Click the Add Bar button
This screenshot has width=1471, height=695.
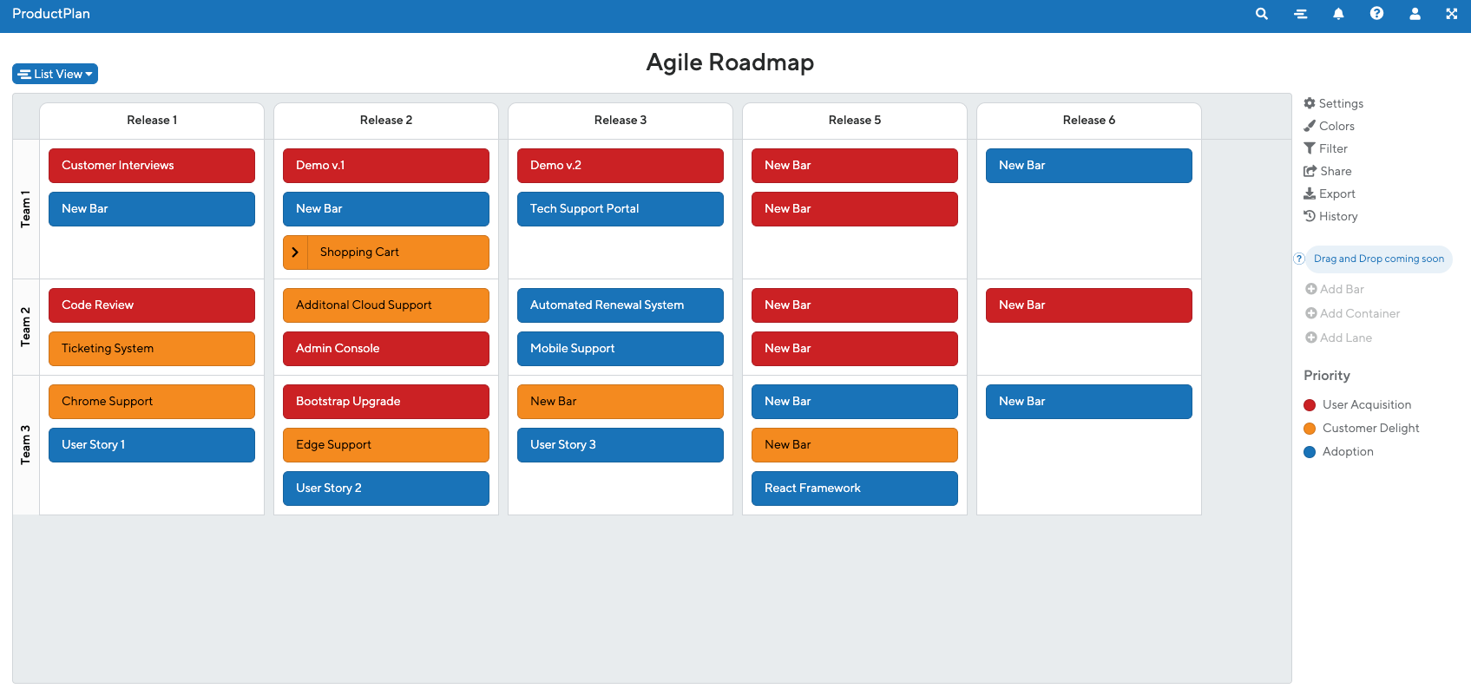1335,289
